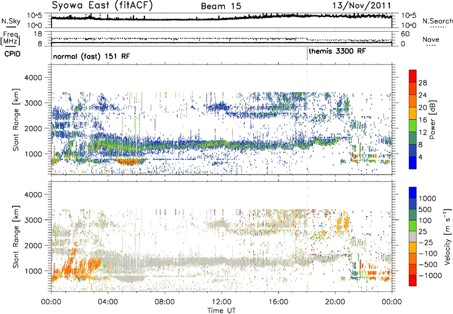Select the 'Time UT' axis title

(221, 310)
